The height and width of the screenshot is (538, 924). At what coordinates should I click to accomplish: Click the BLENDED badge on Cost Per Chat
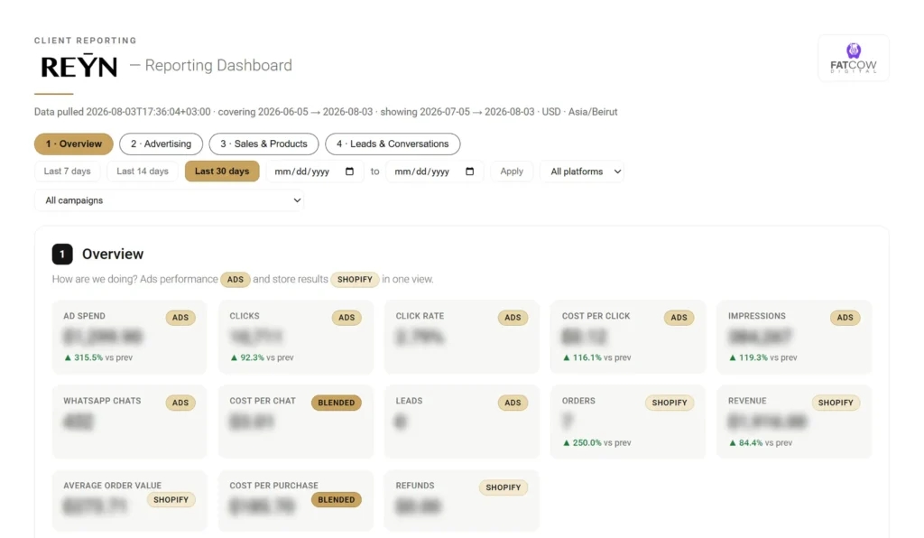pyautogui.click(x=337, y=403)
